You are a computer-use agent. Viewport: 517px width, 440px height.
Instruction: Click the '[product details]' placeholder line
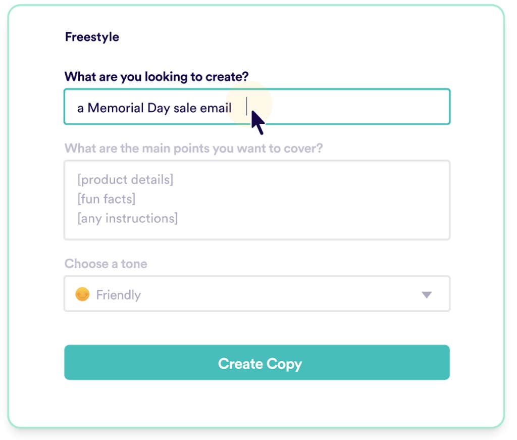coord(125,179)
